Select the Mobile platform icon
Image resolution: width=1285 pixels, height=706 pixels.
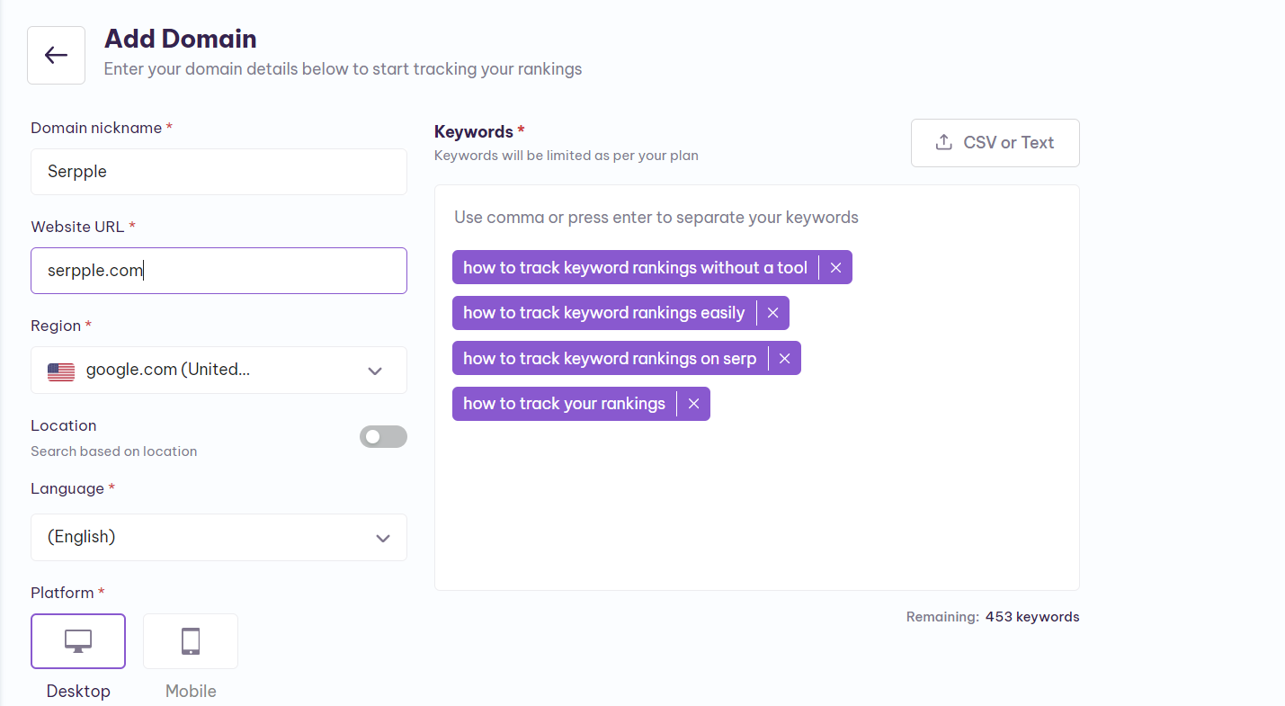[x=191, y=641]
